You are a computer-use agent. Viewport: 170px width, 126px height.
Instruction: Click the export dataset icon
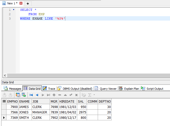pyautogui.click(x=24, y=95)
